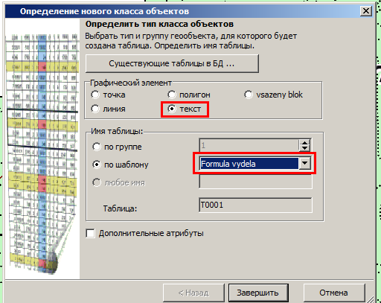The image size is (381, 303).
Task: Click the Таблица T0001 input field
Action: [x=255, y=205]
